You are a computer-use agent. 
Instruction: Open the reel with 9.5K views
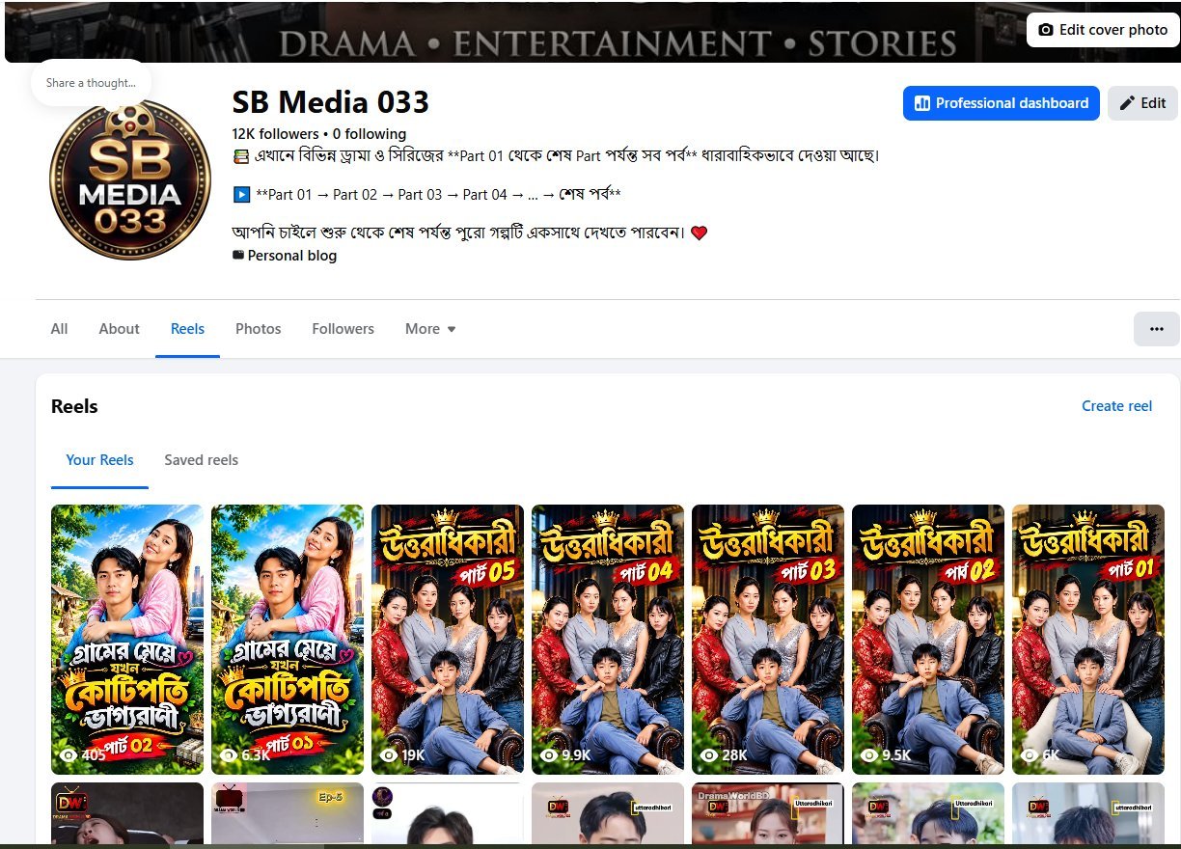[928, 639]
